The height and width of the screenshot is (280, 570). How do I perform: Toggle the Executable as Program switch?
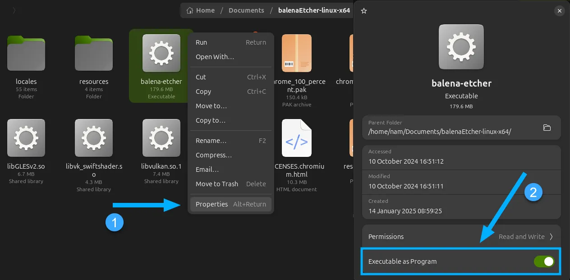tap(544, 262)
